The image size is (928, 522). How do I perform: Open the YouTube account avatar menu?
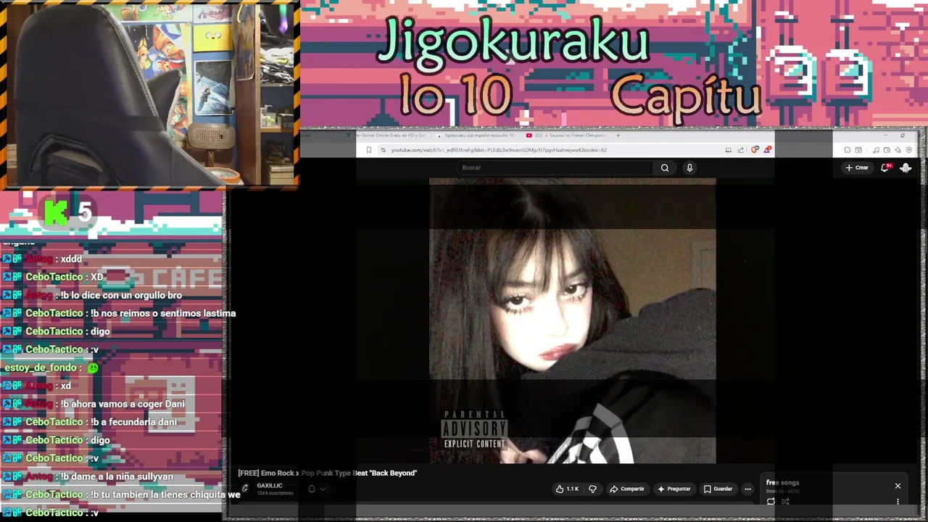point(906,167)
